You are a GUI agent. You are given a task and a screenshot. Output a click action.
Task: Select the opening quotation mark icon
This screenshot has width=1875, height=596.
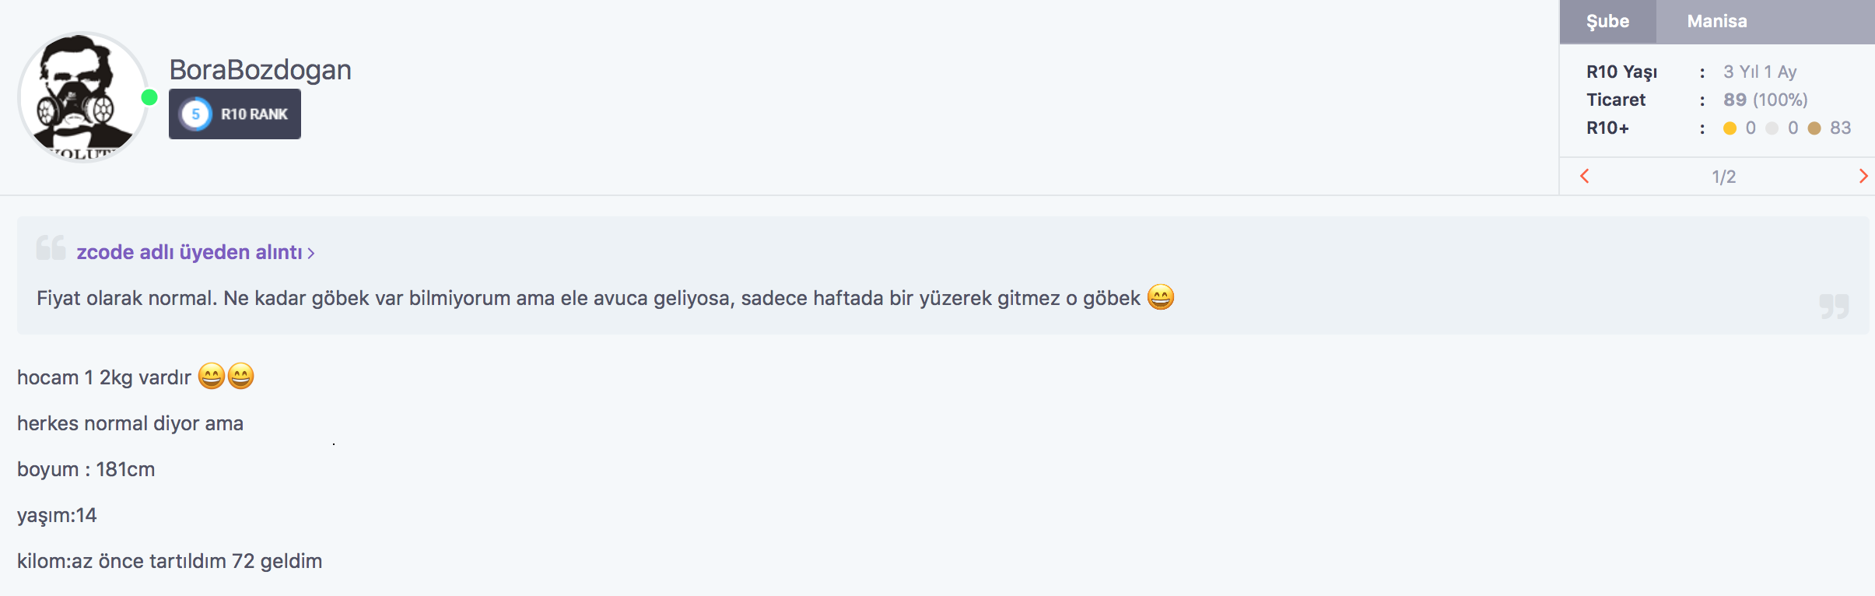click(x=51, y=247)
